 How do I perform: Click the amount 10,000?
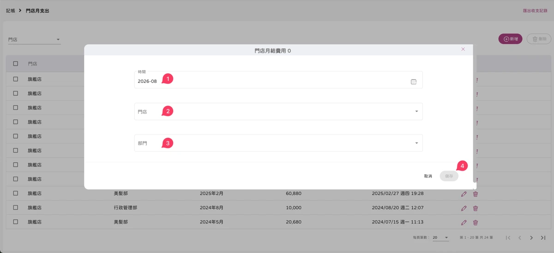[x=294, y=208]
